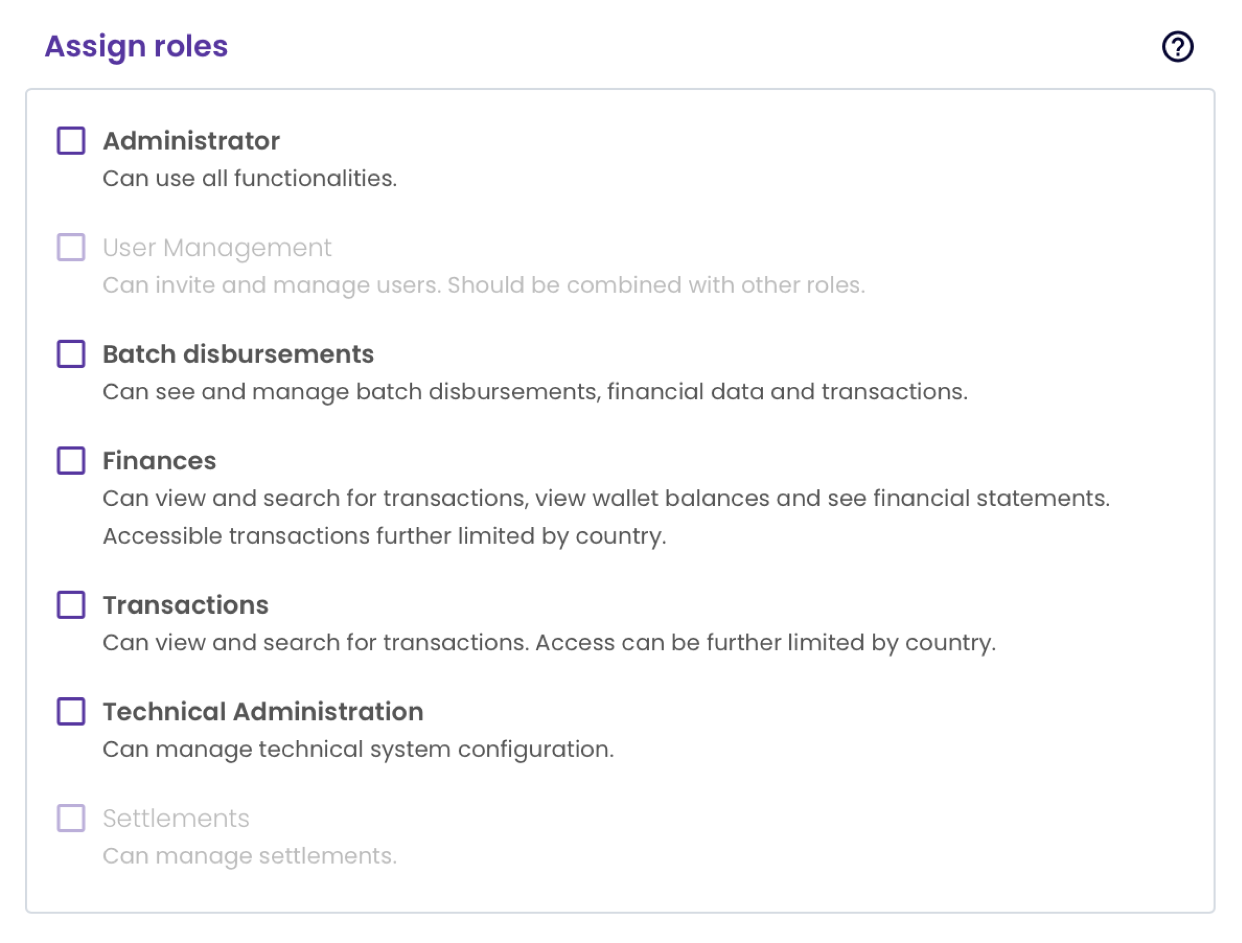Click the "Can use all functionalities" description
The height and width of the screenshot is (943, 1242).
tap(249, 179)
